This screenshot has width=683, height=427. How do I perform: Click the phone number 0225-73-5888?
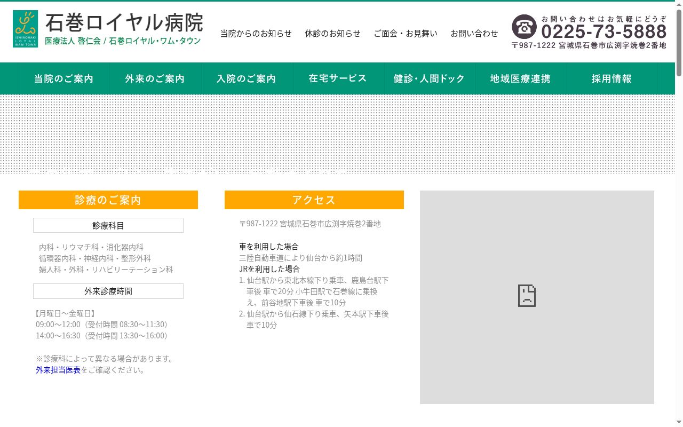[x=604, y=31]
